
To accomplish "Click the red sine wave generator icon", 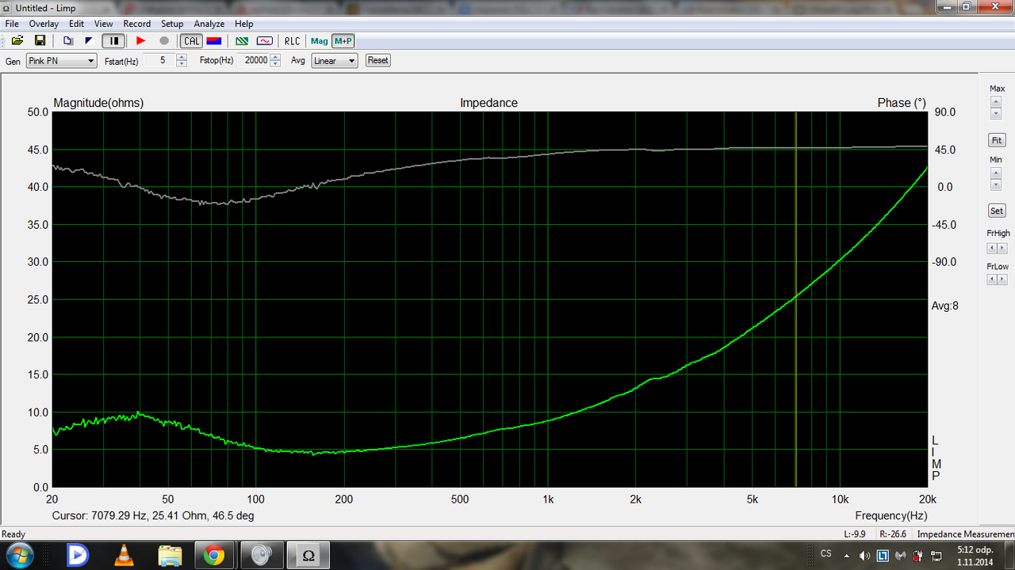I will pyautogui.click(x=265, y=40).
